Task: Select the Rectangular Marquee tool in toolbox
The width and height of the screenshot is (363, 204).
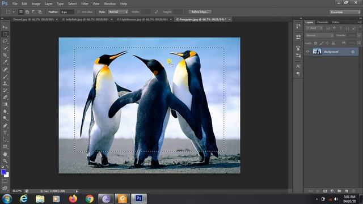Action: [x=5, y=34]
